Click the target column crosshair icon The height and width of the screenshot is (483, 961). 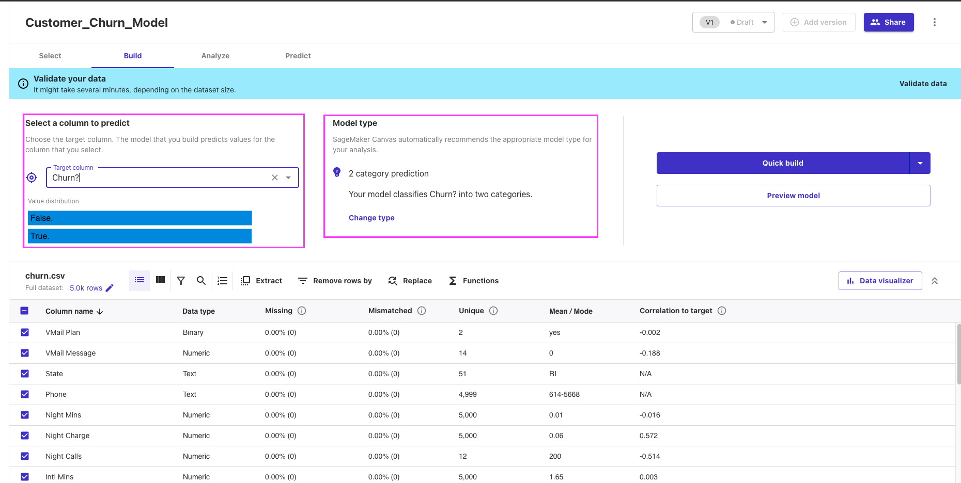(x=32, y=177)
